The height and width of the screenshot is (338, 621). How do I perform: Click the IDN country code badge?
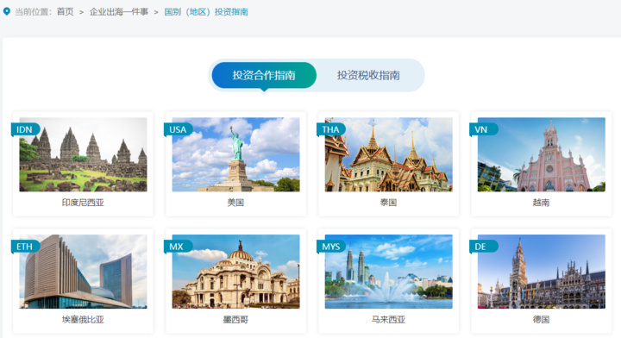click(x=25, y=129)
